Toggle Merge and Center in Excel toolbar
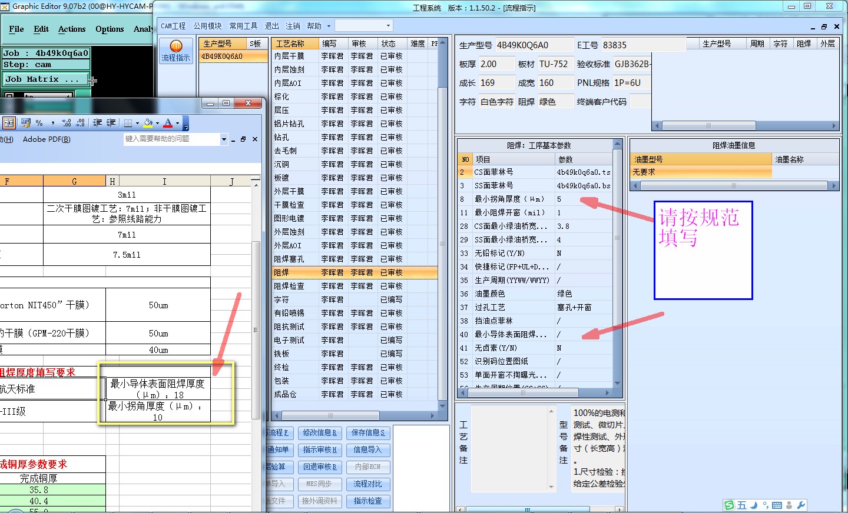 (9, 123)
